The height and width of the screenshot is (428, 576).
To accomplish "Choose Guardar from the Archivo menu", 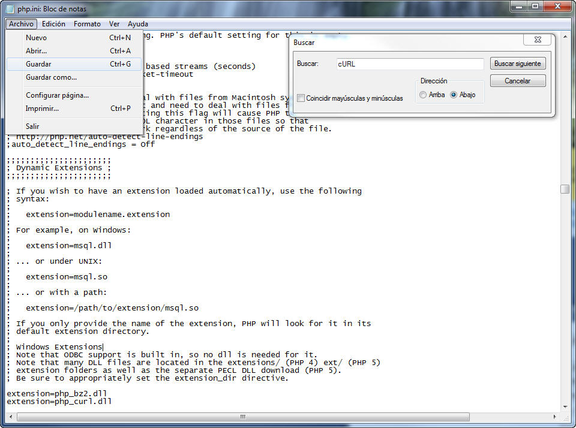I will point(38,64).
